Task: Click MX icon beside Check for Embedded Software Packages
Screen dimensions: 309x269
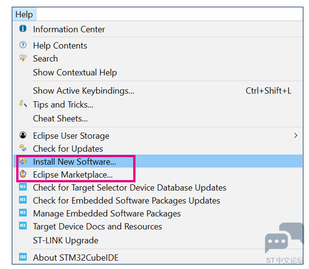Action: coord(23,200)
